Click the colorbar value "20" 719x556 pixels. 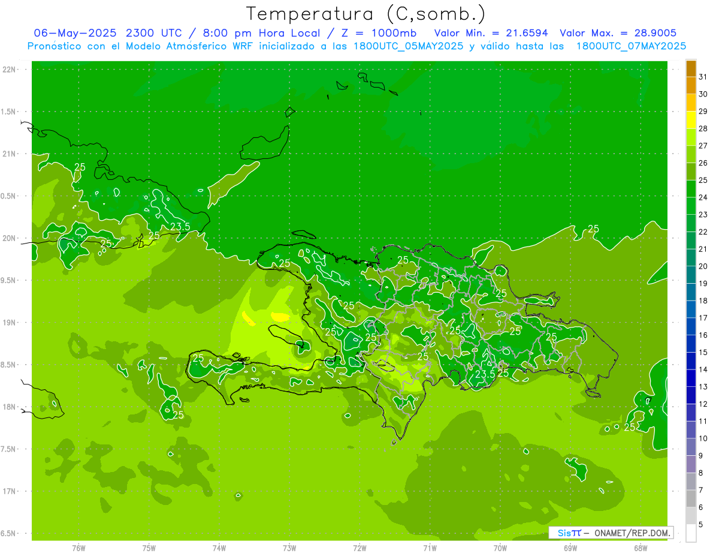tap(703, 266)
